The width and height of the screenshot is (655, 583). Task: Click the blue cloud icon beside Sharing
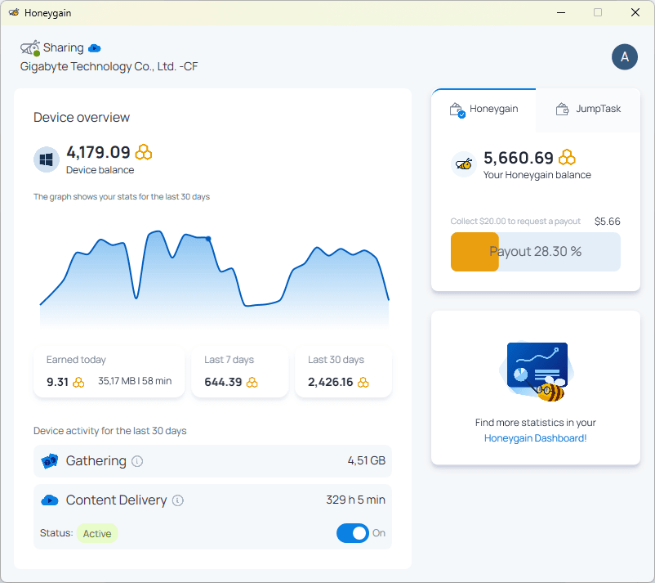pyautogui.click(x=95, y=48)
